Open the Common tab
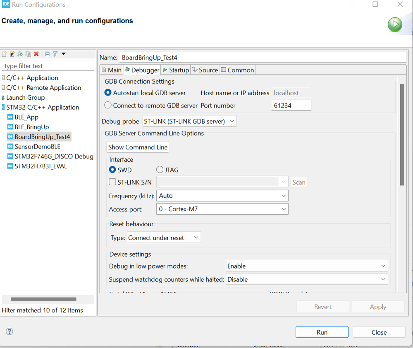Image resolution: width=413 pixels, height=348 pixels. click(x=238, y=70)
